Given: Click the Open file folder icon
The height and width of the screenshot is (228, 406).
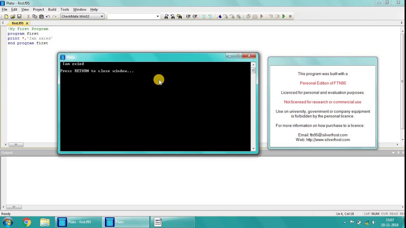Looking at the screenshot, I should [13, 16].
